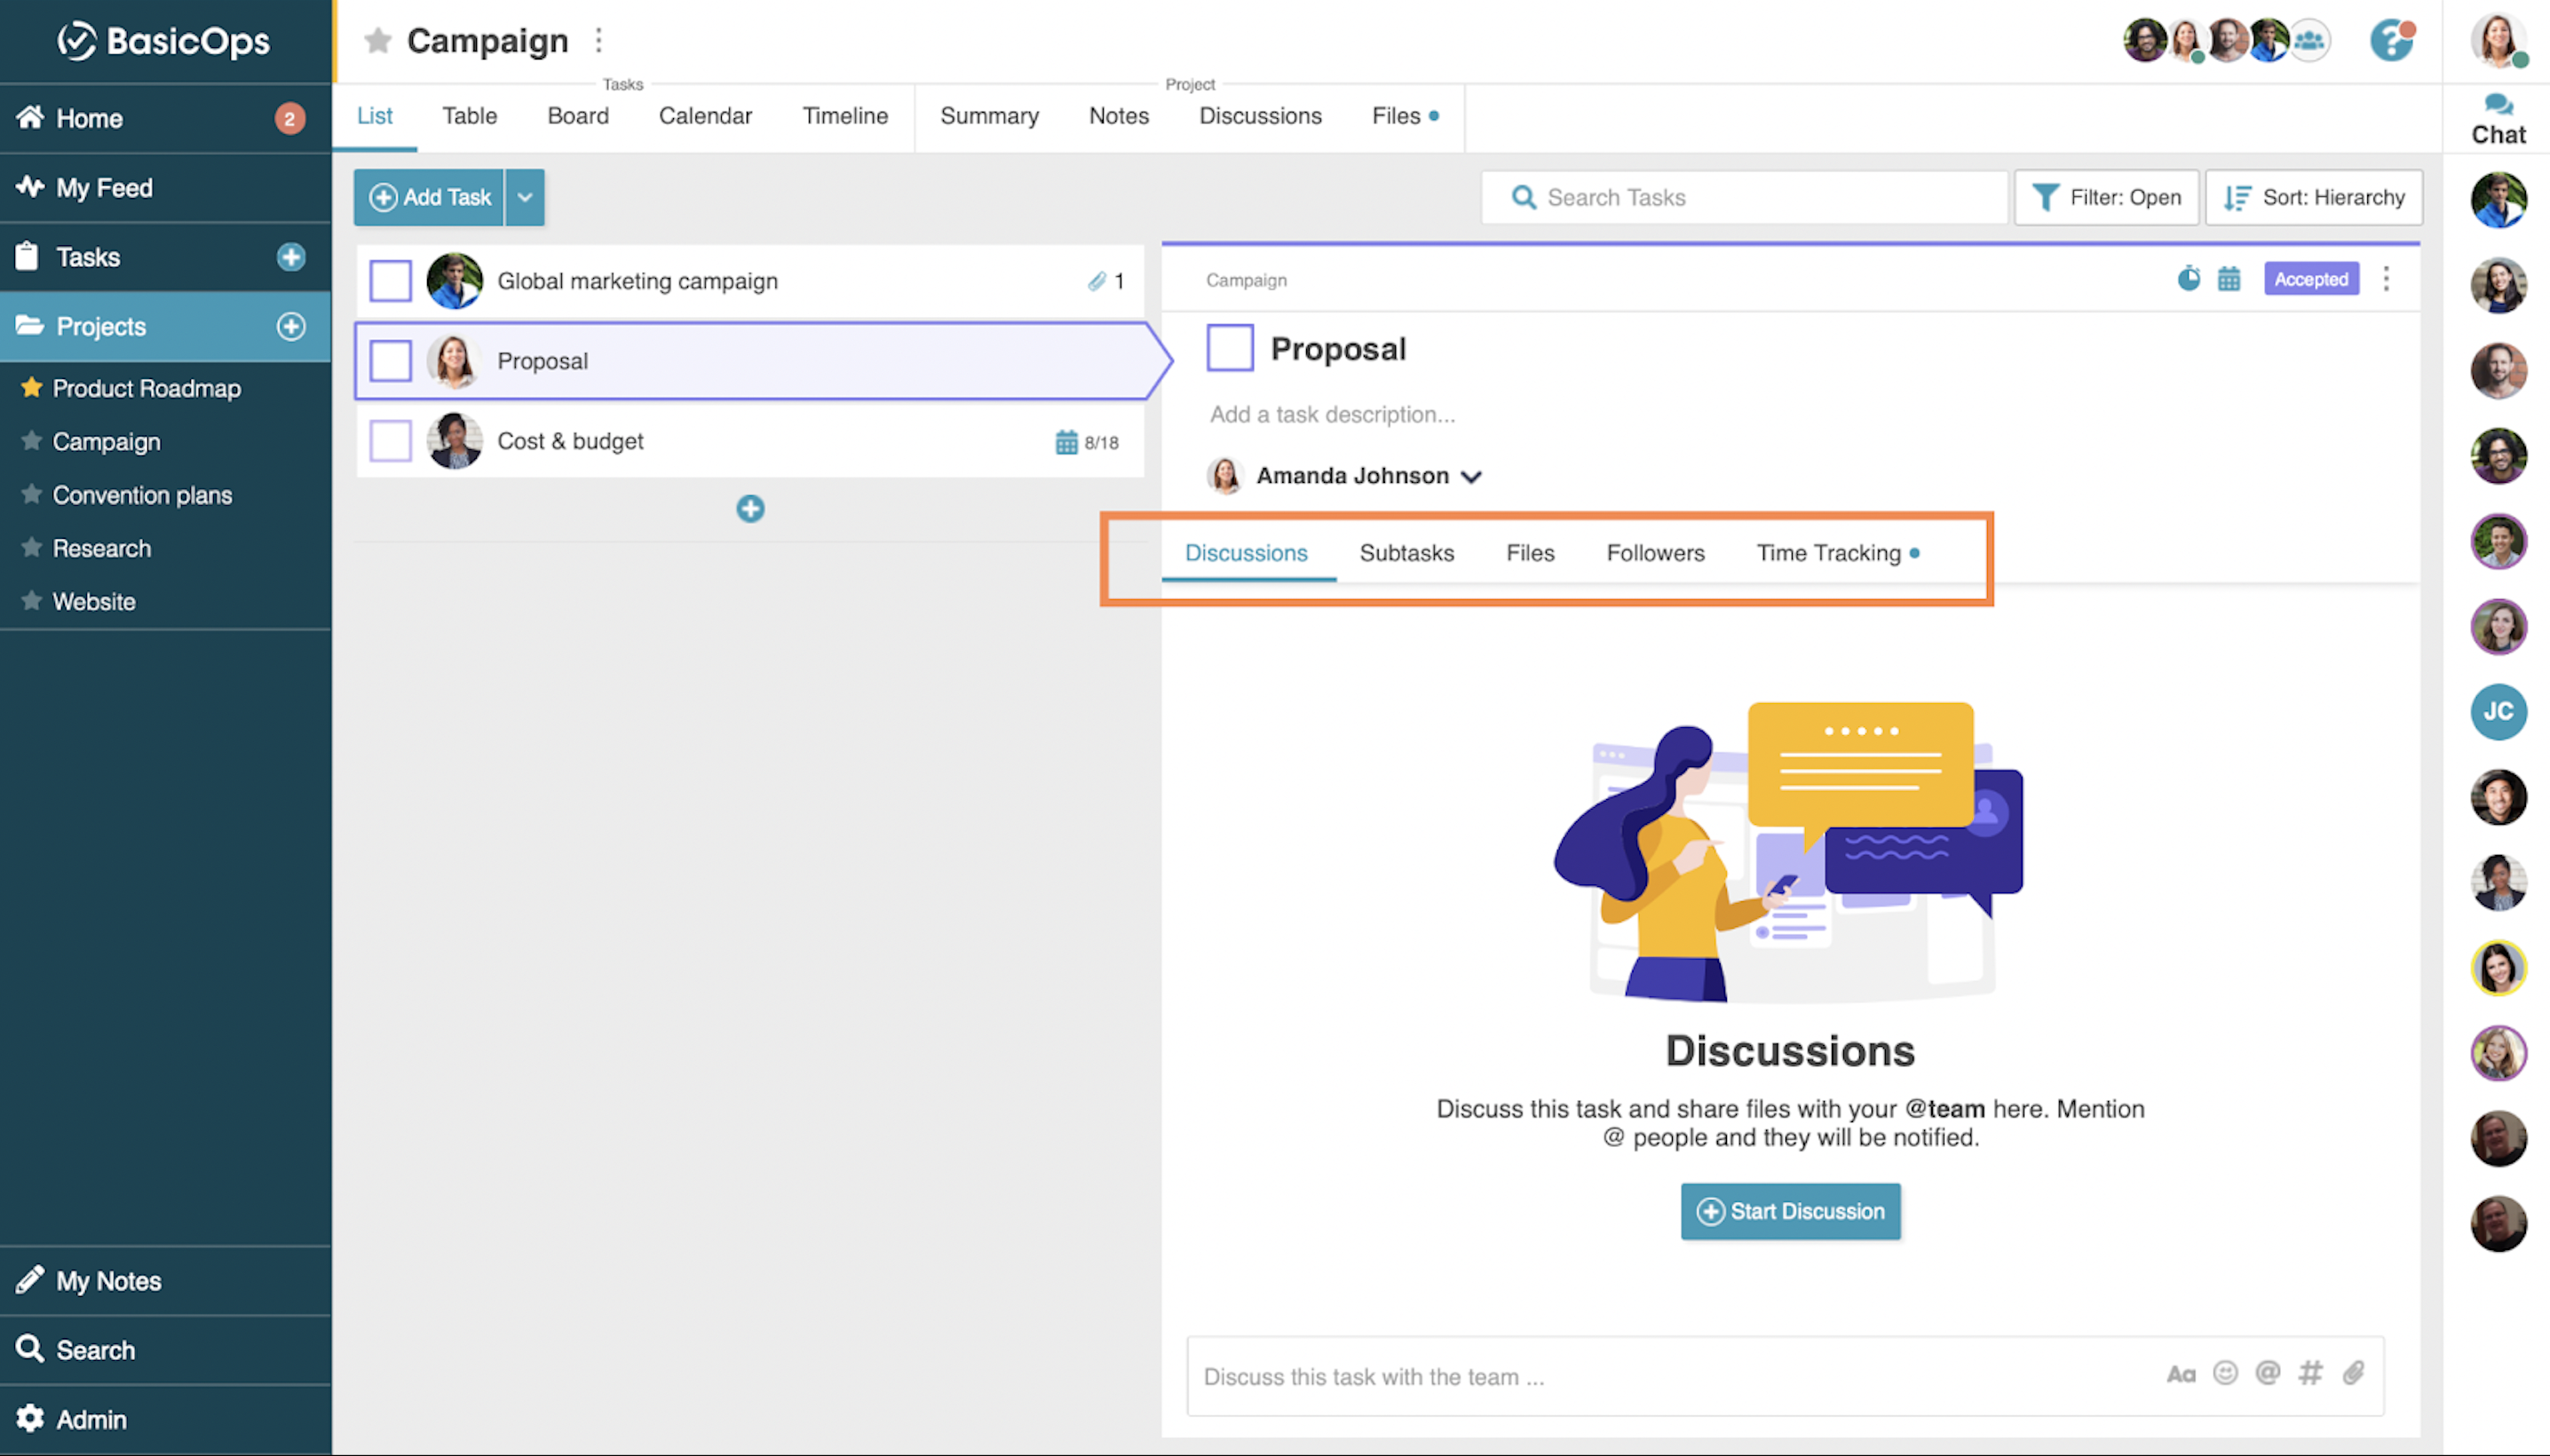Open the project Discussions tab in the top bar

coord(1260,116)
